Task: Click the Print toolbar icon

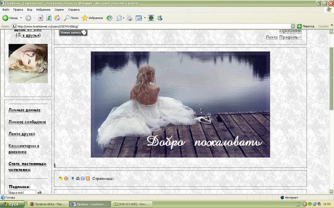Action: pyautogui.click(x=129, y=18)
